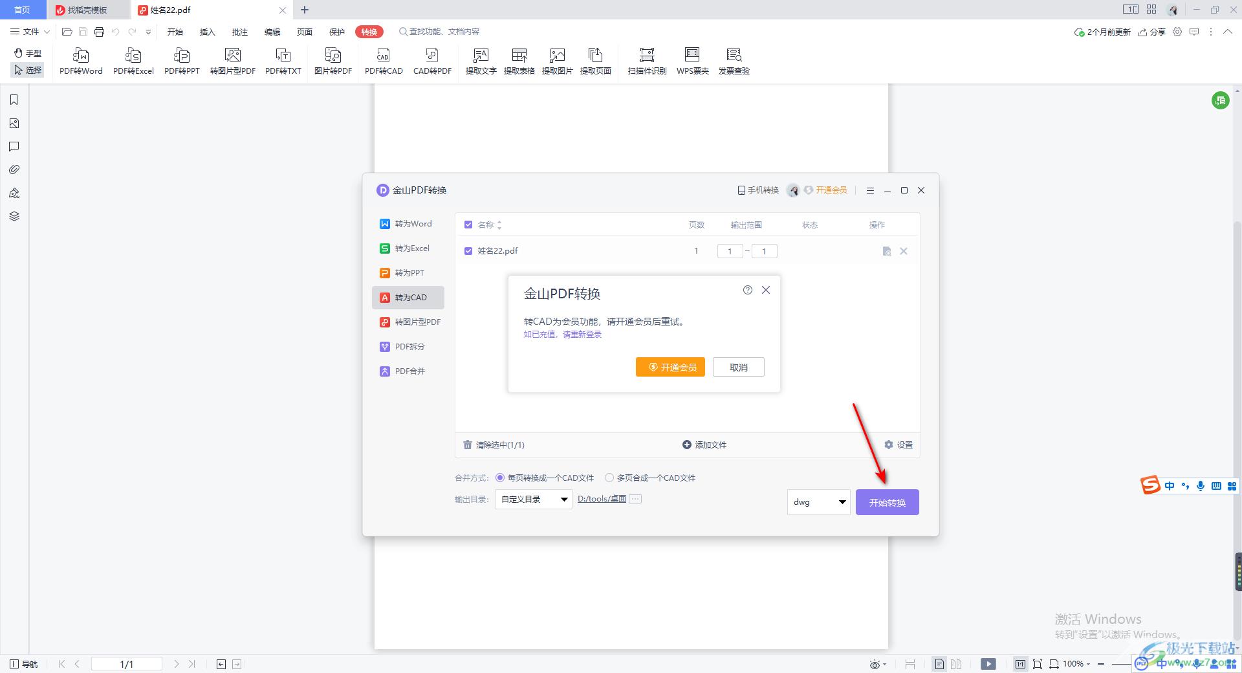Image resolution: width=1242 pixels, height=673 pixels.
Task: Click the orange 开通会员 button
Action: click(670, 367)
